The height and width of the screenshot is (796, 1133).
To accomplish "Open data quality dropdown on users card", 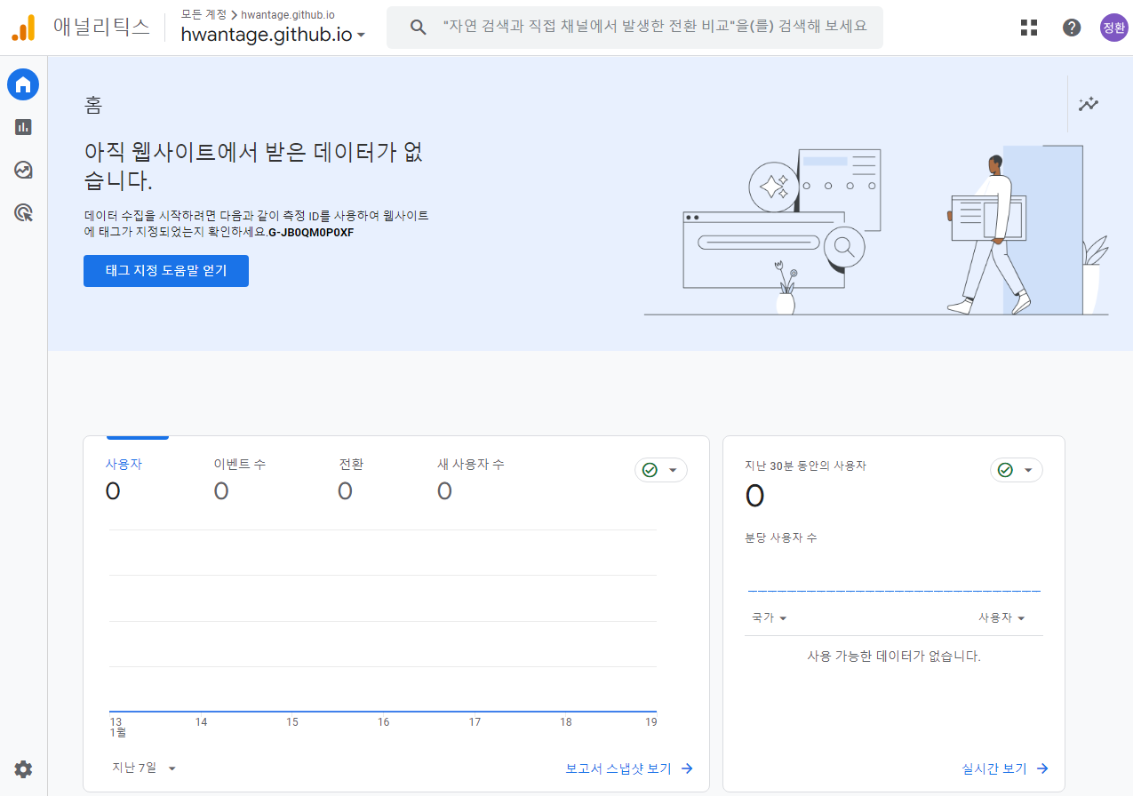I will [x=661, y=470].
